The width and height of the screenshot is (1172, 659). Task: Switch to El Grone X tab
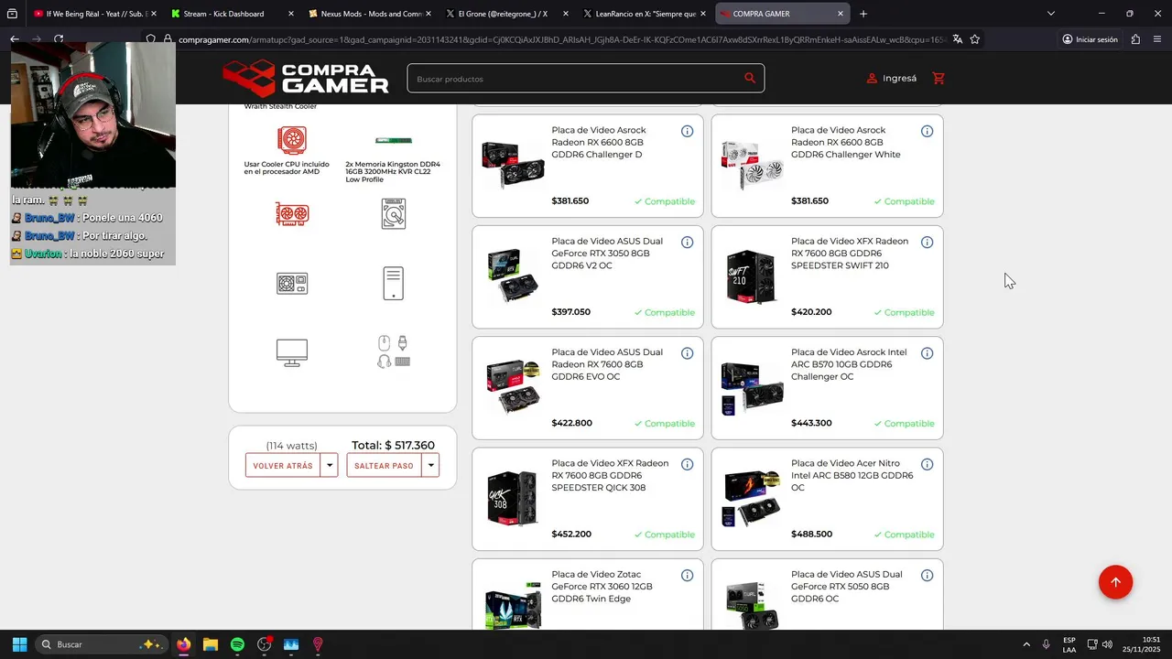point(506,14)
